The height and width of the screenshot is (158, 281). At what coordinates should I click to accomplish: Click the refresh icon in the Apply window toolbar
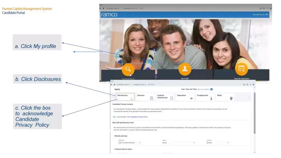point(247,84)
